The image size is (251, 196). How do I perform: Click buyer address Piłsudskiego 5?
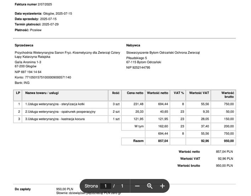pyautogui.click(x=137, y=58)
